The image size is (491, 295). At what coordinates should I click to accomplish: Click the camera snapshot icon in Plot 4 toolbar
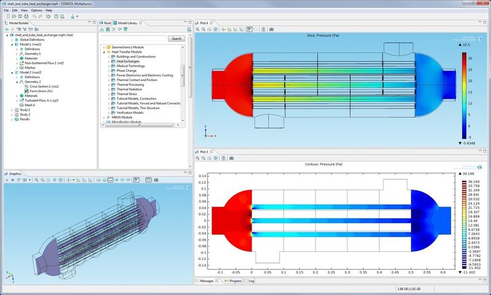tap(271, 29)
